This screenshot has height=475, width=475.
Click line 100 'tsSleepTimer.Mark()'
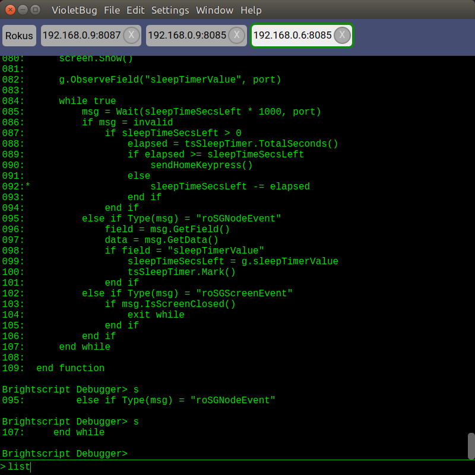click(x=182, y=272)
